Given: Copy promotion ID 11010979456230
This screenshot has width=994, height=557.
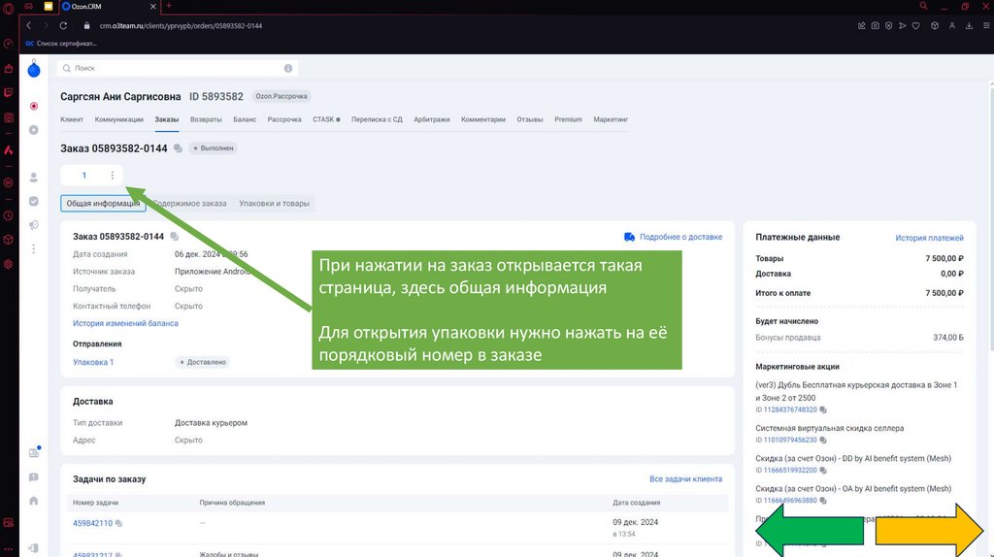Looking at the screenshot, I should click(823, 440).
